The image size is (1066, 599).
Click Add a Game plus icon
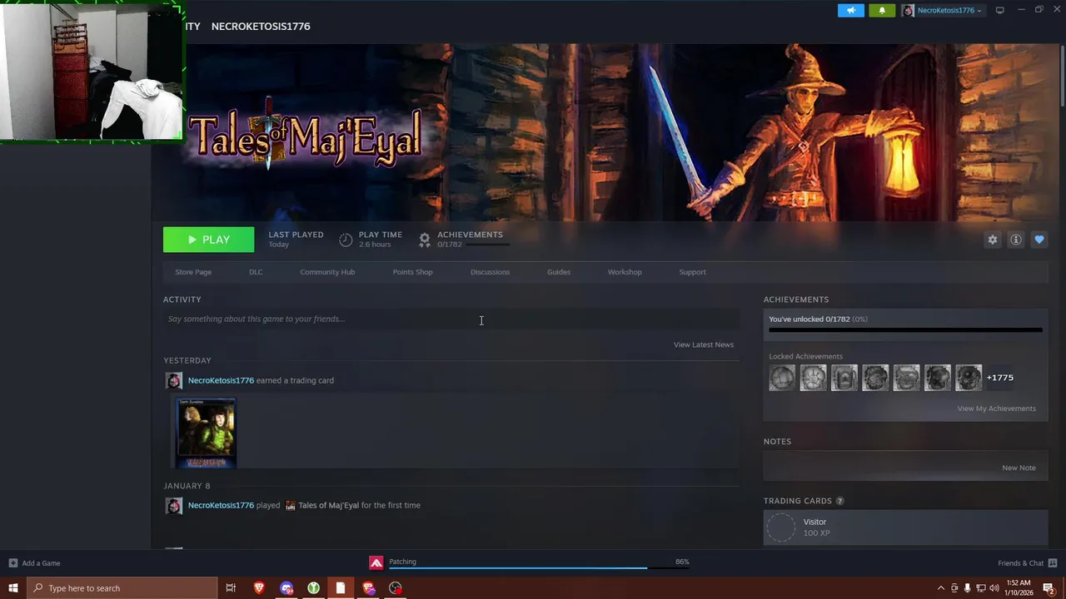pyautogui.click(x=12, y=563)
